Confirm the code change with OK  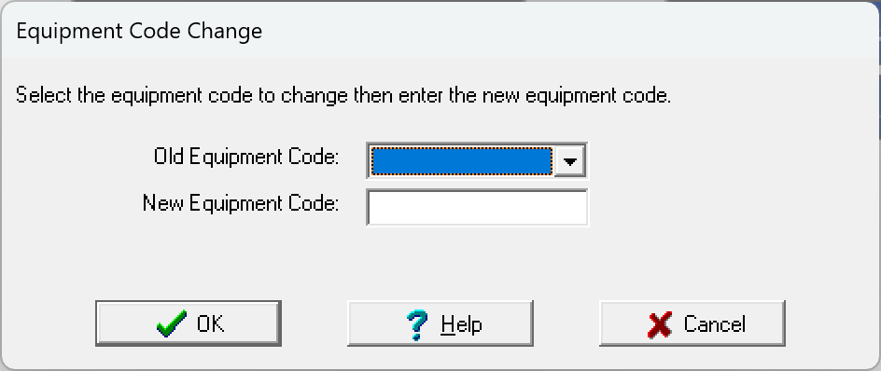click(189, 323)
